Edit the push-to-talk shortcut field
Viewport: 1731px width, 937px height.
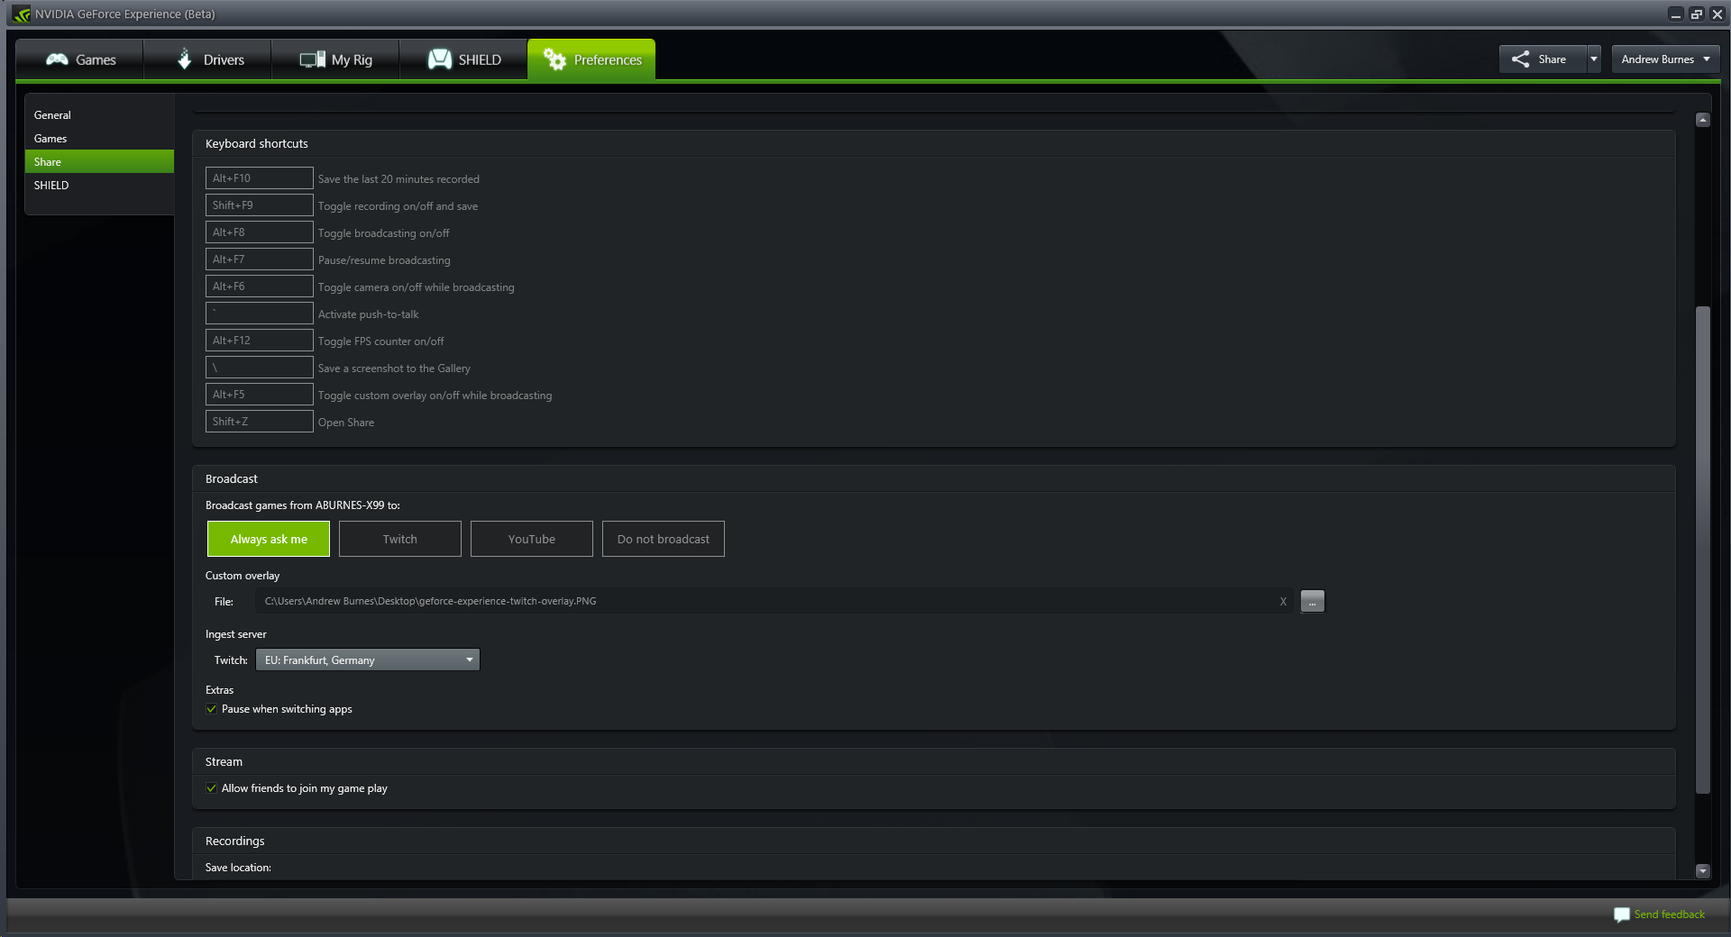point(260,314)
